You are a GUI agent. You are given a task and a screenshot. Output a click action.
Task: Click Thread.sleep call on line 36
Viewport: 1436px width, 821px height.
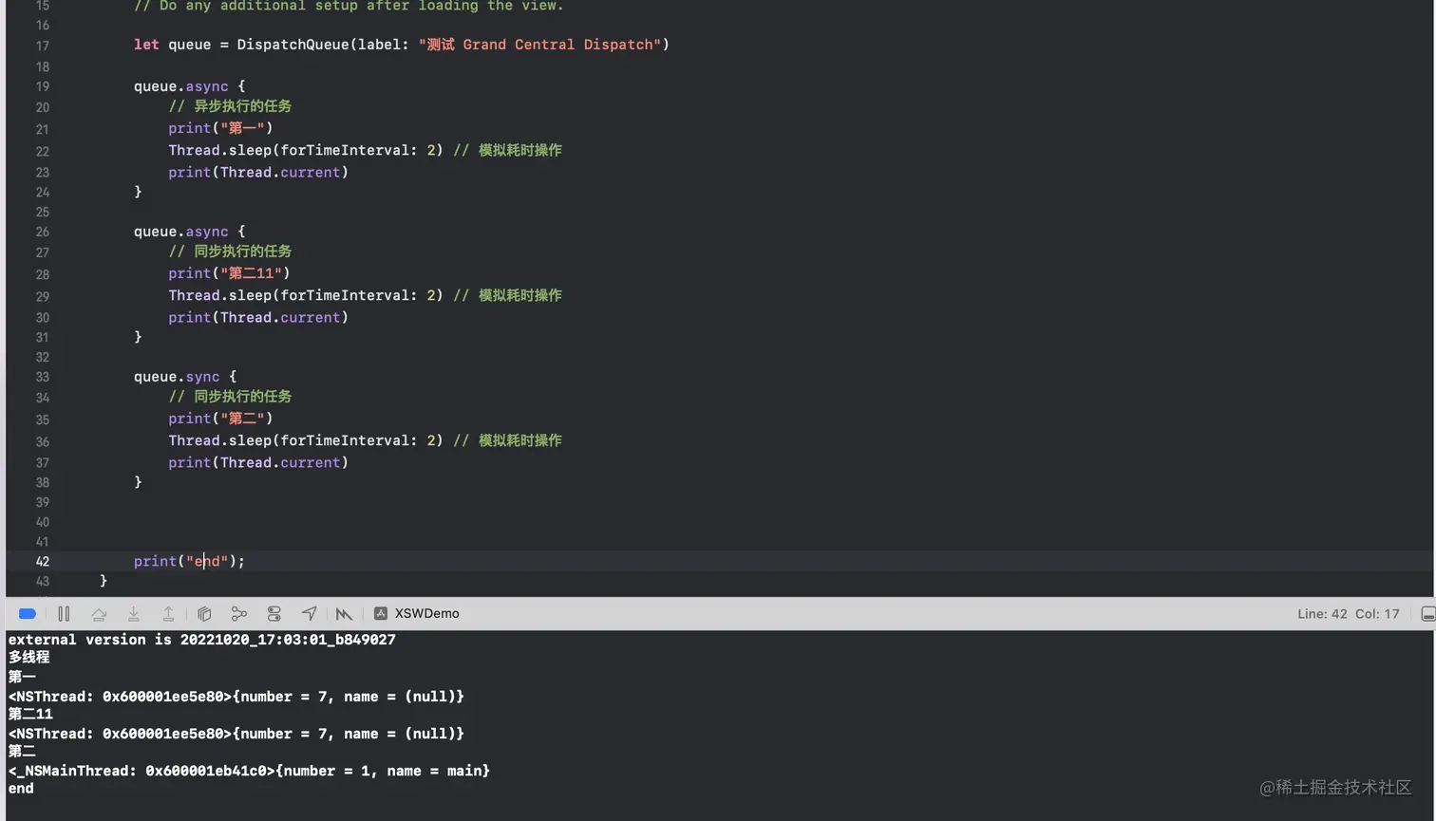[306, 440]
